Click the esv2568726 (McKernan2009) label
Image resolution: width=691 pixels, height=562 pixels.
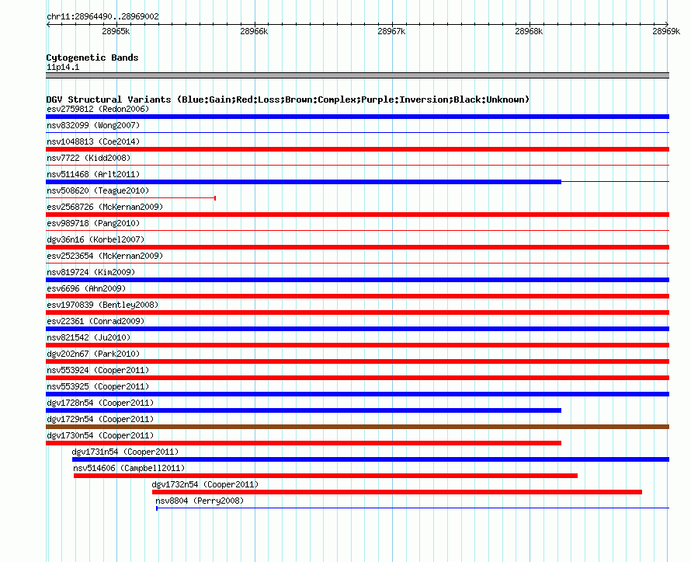pyautogui.click(x=105, y=207)
